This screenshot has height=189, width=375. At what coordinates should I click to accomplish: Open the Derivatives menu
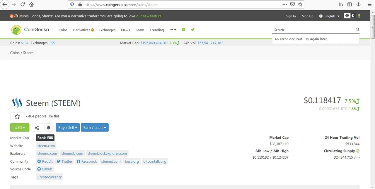point(83,30)
